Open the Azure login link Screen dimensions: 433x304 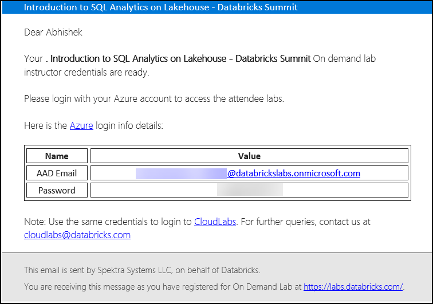click(x=81, y=125)
